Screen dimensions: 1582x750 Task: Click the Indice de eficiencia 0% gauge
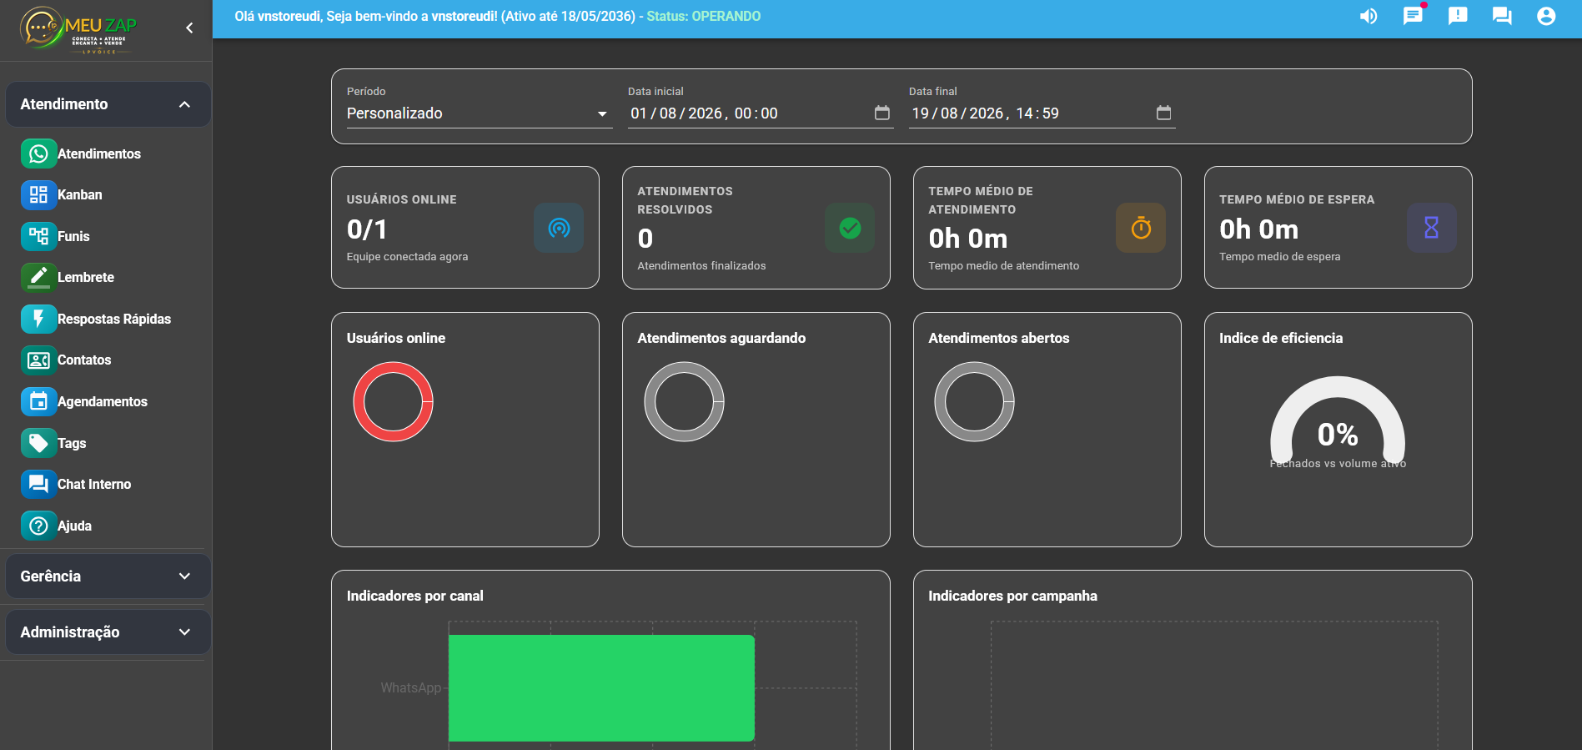[x=1338, y=422]
